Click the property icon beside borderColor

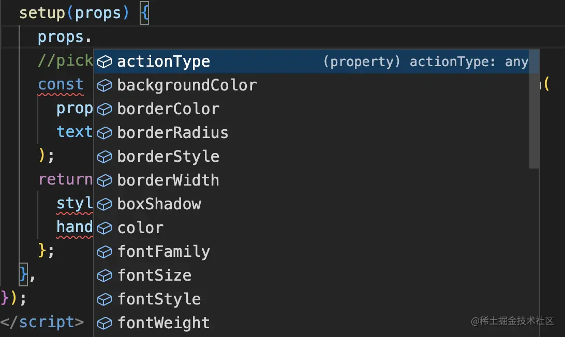click(105, 110)
